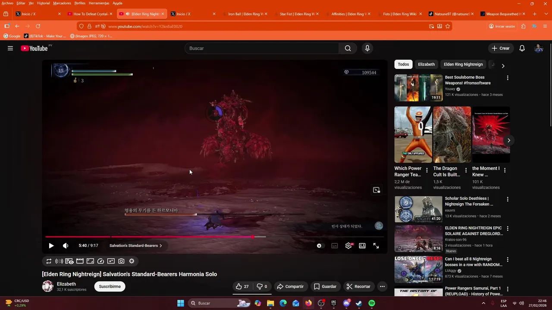Enter fullscreen on the video player
The height and width of the screenshot is (310, 552).
(x=376, y=246)
